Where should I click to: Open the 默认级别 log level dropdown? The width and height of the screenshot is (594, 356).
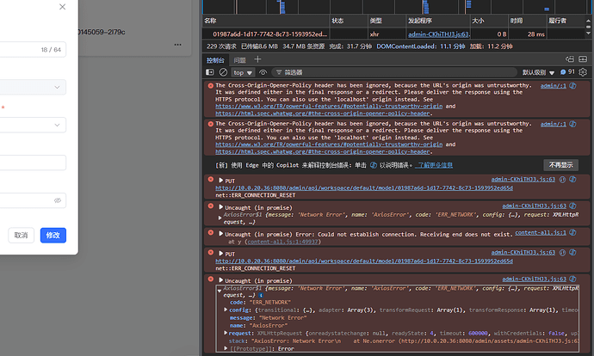[x=538, y=72]
